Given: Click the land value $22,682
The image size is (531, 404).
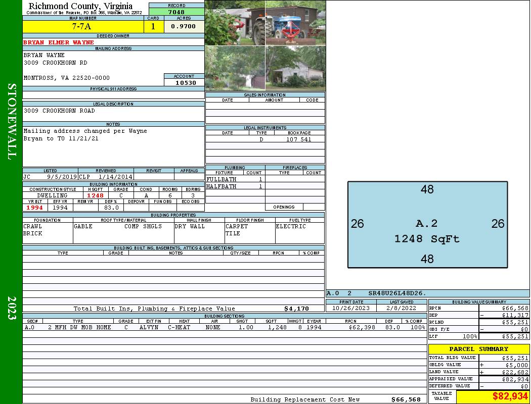Looking at the screenshot, I should (515, 372).
